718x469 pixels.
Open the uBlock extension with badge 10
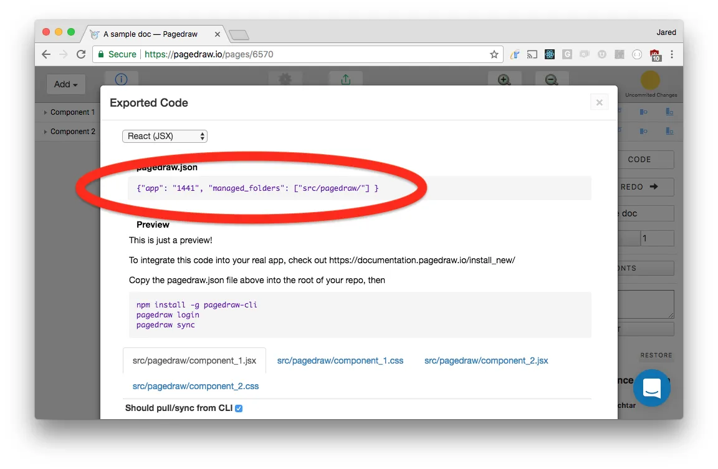[655, 56]
